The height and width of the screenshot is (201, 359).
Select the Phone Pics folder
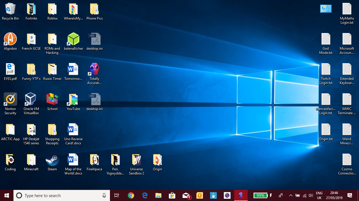click(95, 12)
